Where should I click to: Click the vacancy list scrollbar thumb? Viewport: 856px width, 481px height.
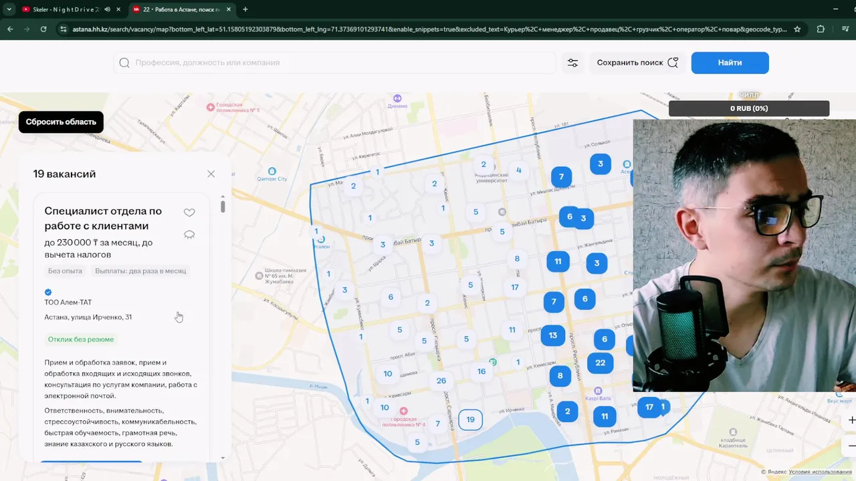(223, 206)
